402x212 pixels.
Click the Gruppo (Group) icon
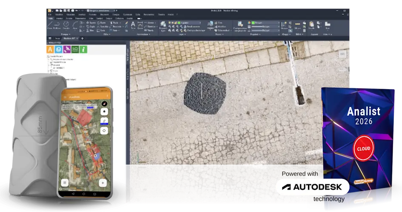pyautogui.click(x=284, y=25)
